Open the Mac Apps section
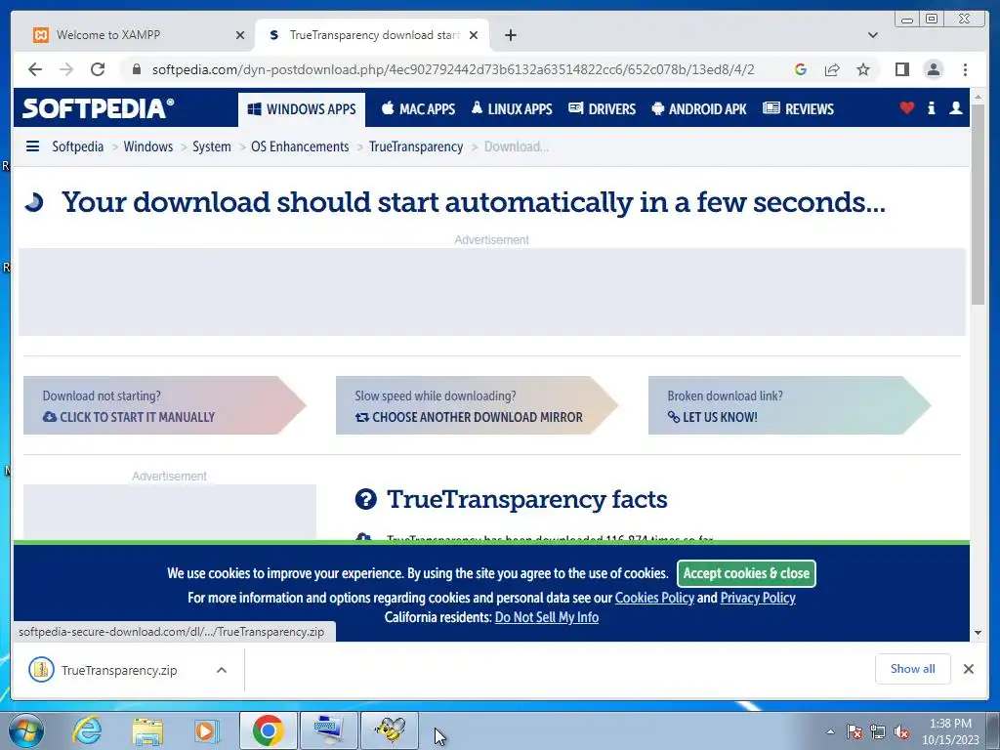Screen dimensions: 1000x750 click(x=418, y=109)
